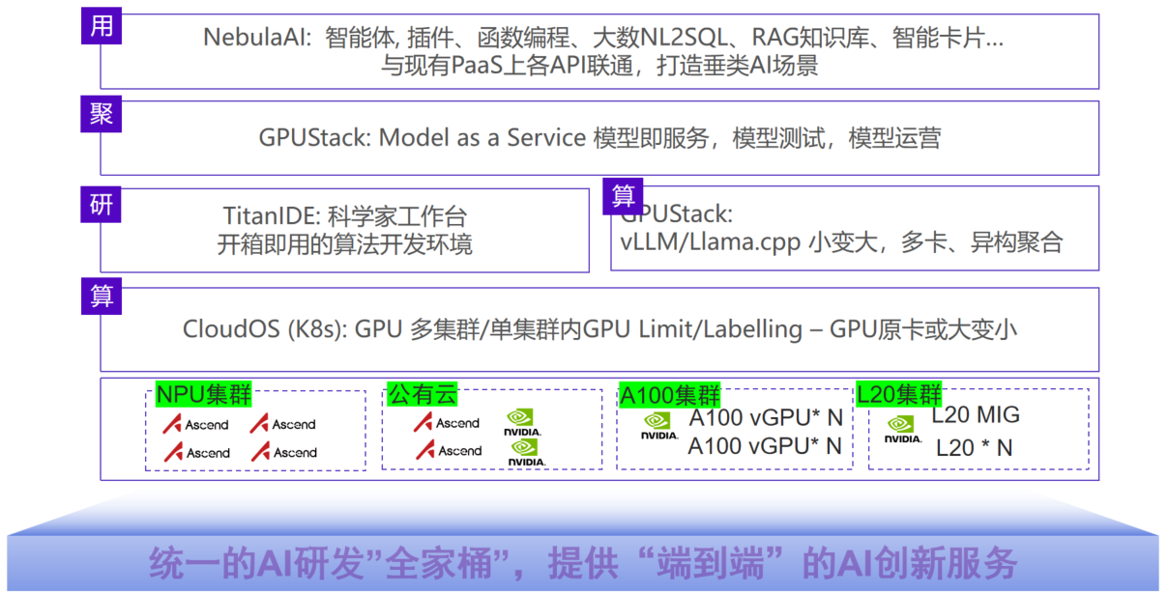Click the upper-left Ascend logo in NPU集群
This screenshot has height=593, width=1168.
click(x=196, y=424)
